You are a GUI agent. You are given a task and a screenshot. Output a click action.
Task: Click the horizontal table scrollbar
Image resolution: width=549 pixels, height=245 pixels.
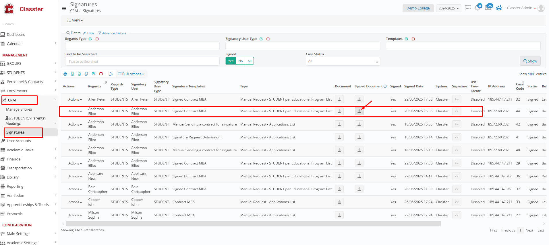[x=253, y=224]
